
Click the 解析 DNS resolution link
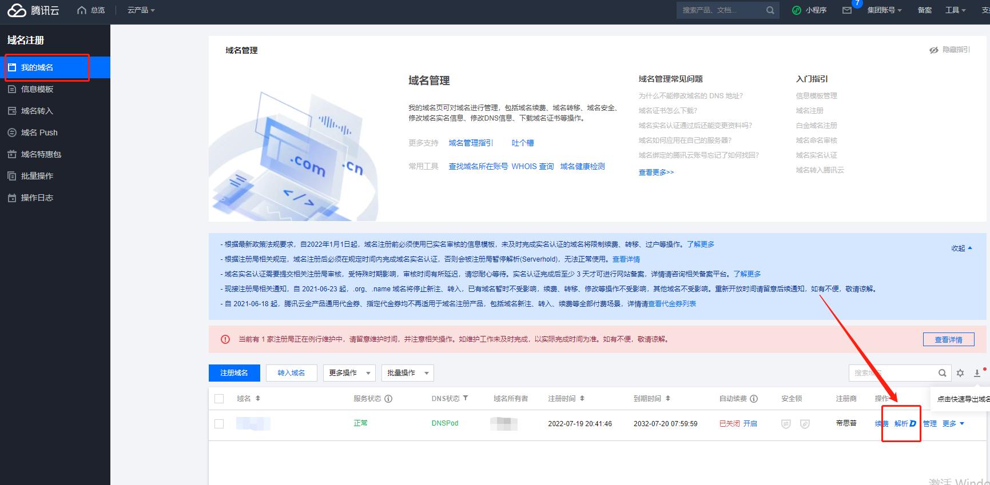click(x=905, y=423)
